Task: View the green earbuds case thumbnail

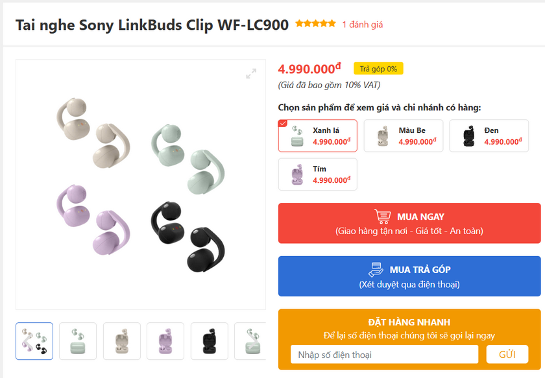Action: click(78, 341)
